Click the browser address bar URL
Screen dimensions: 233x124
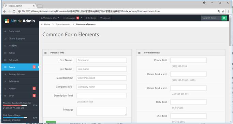91,11
